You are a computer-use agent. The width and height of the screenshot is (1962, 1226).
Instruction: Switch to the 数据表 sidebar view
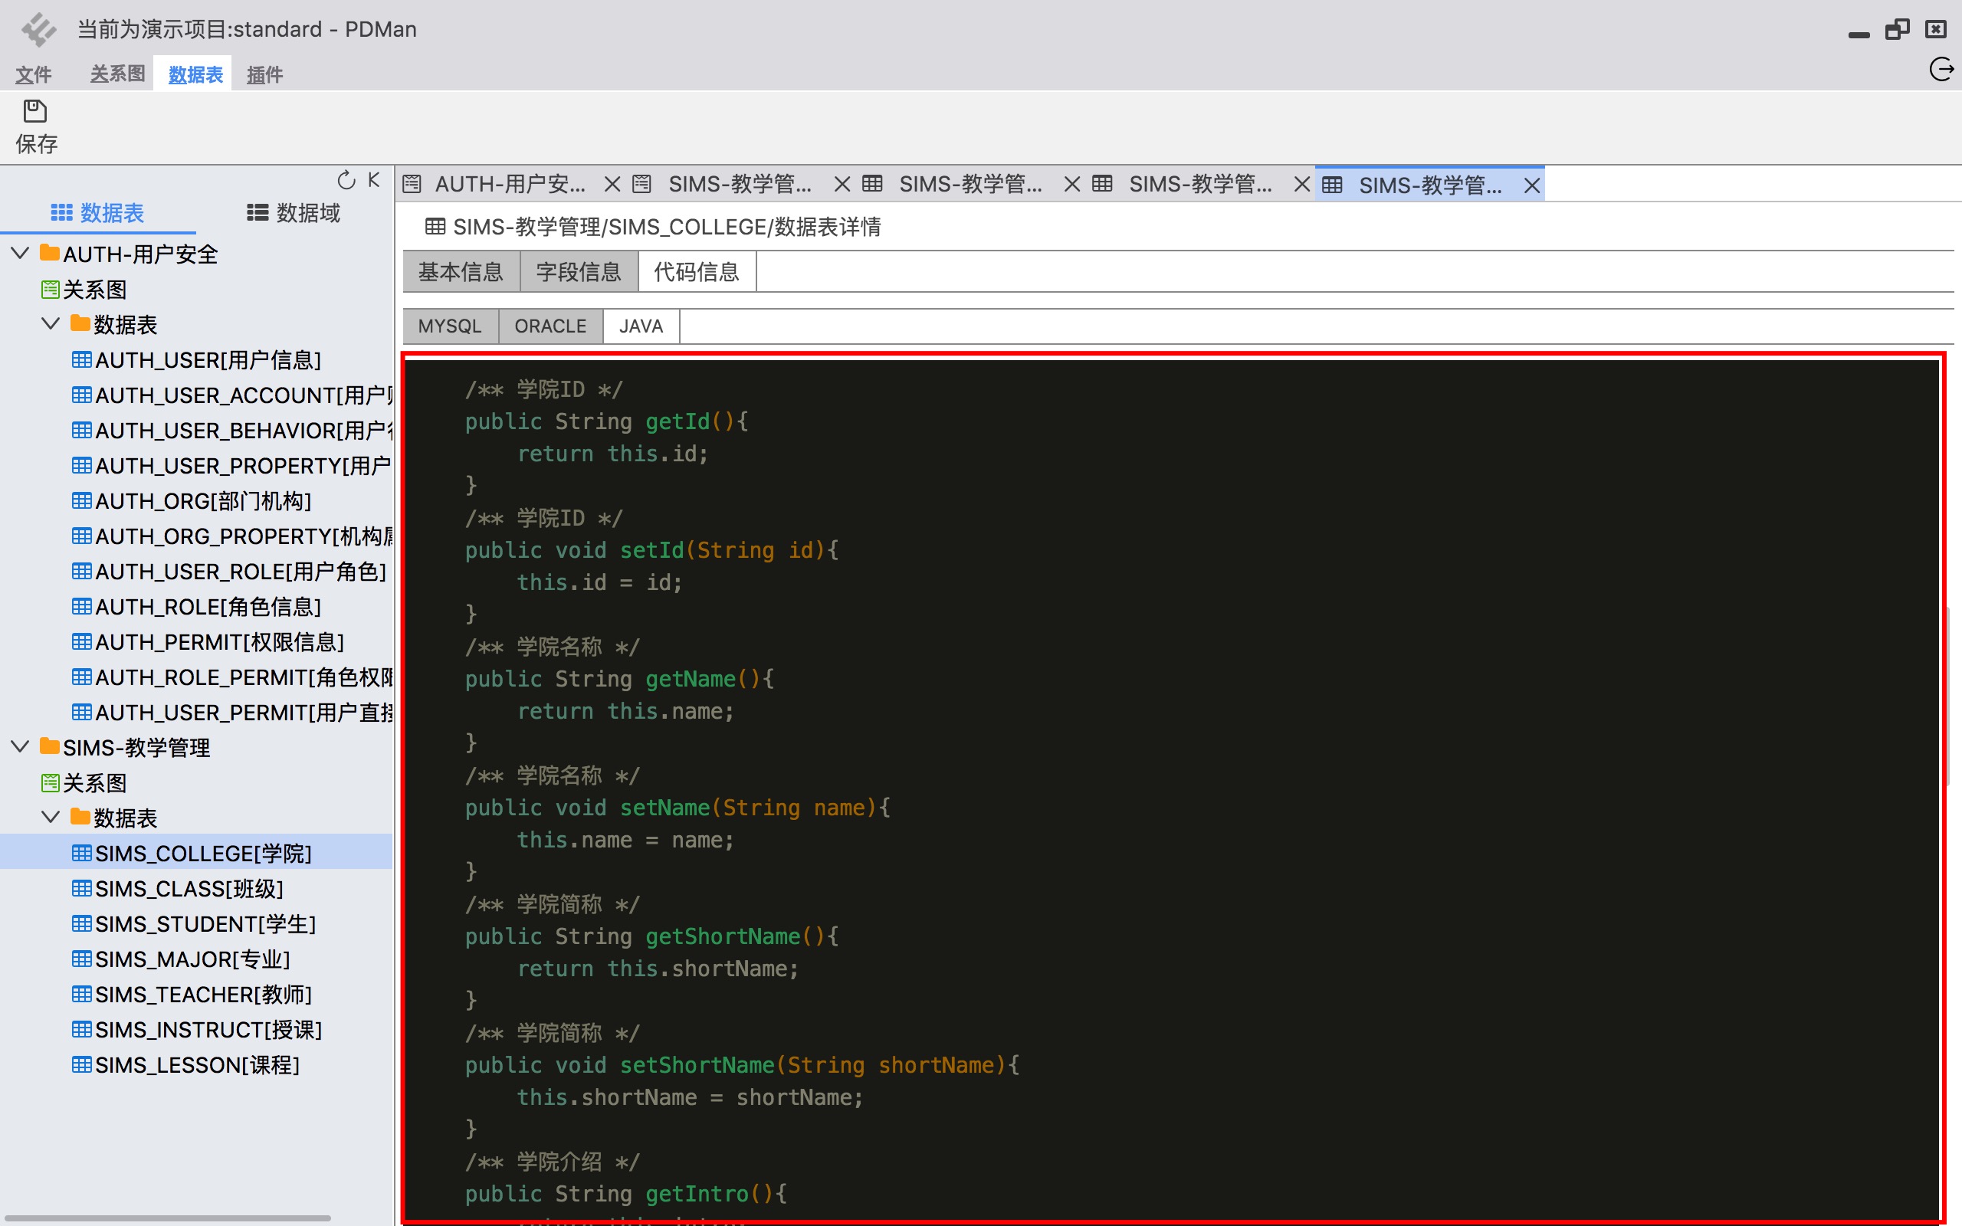point(97,212)
